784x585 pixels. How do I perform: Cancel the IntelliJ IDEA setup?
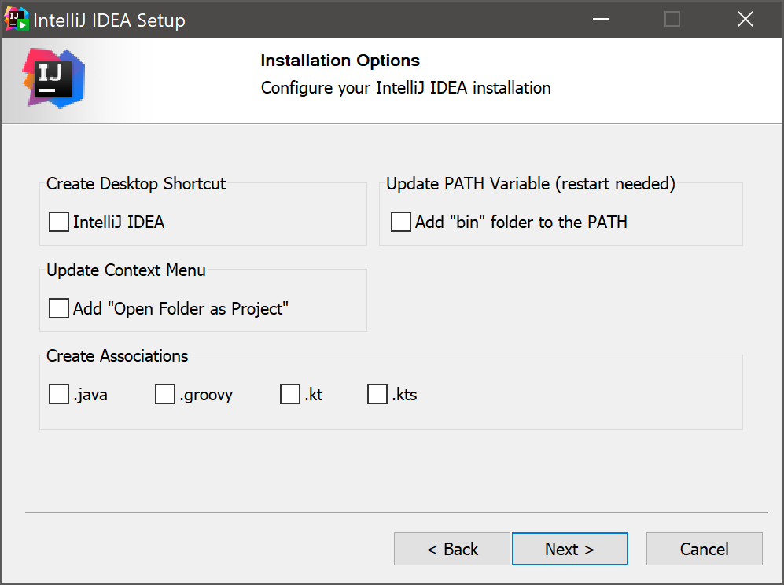(704, 549)
